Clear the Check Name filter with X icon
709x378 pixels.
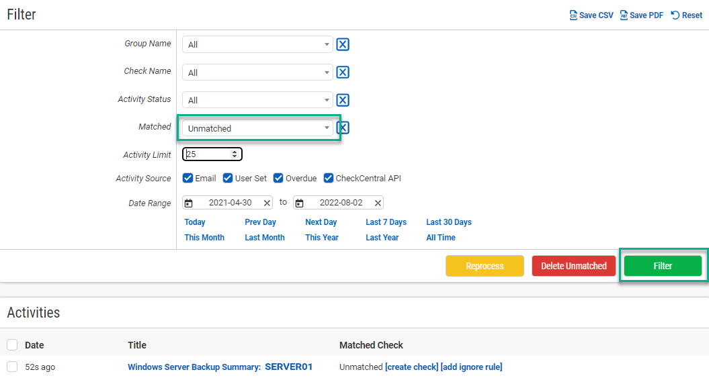click(x=343, y=73)
